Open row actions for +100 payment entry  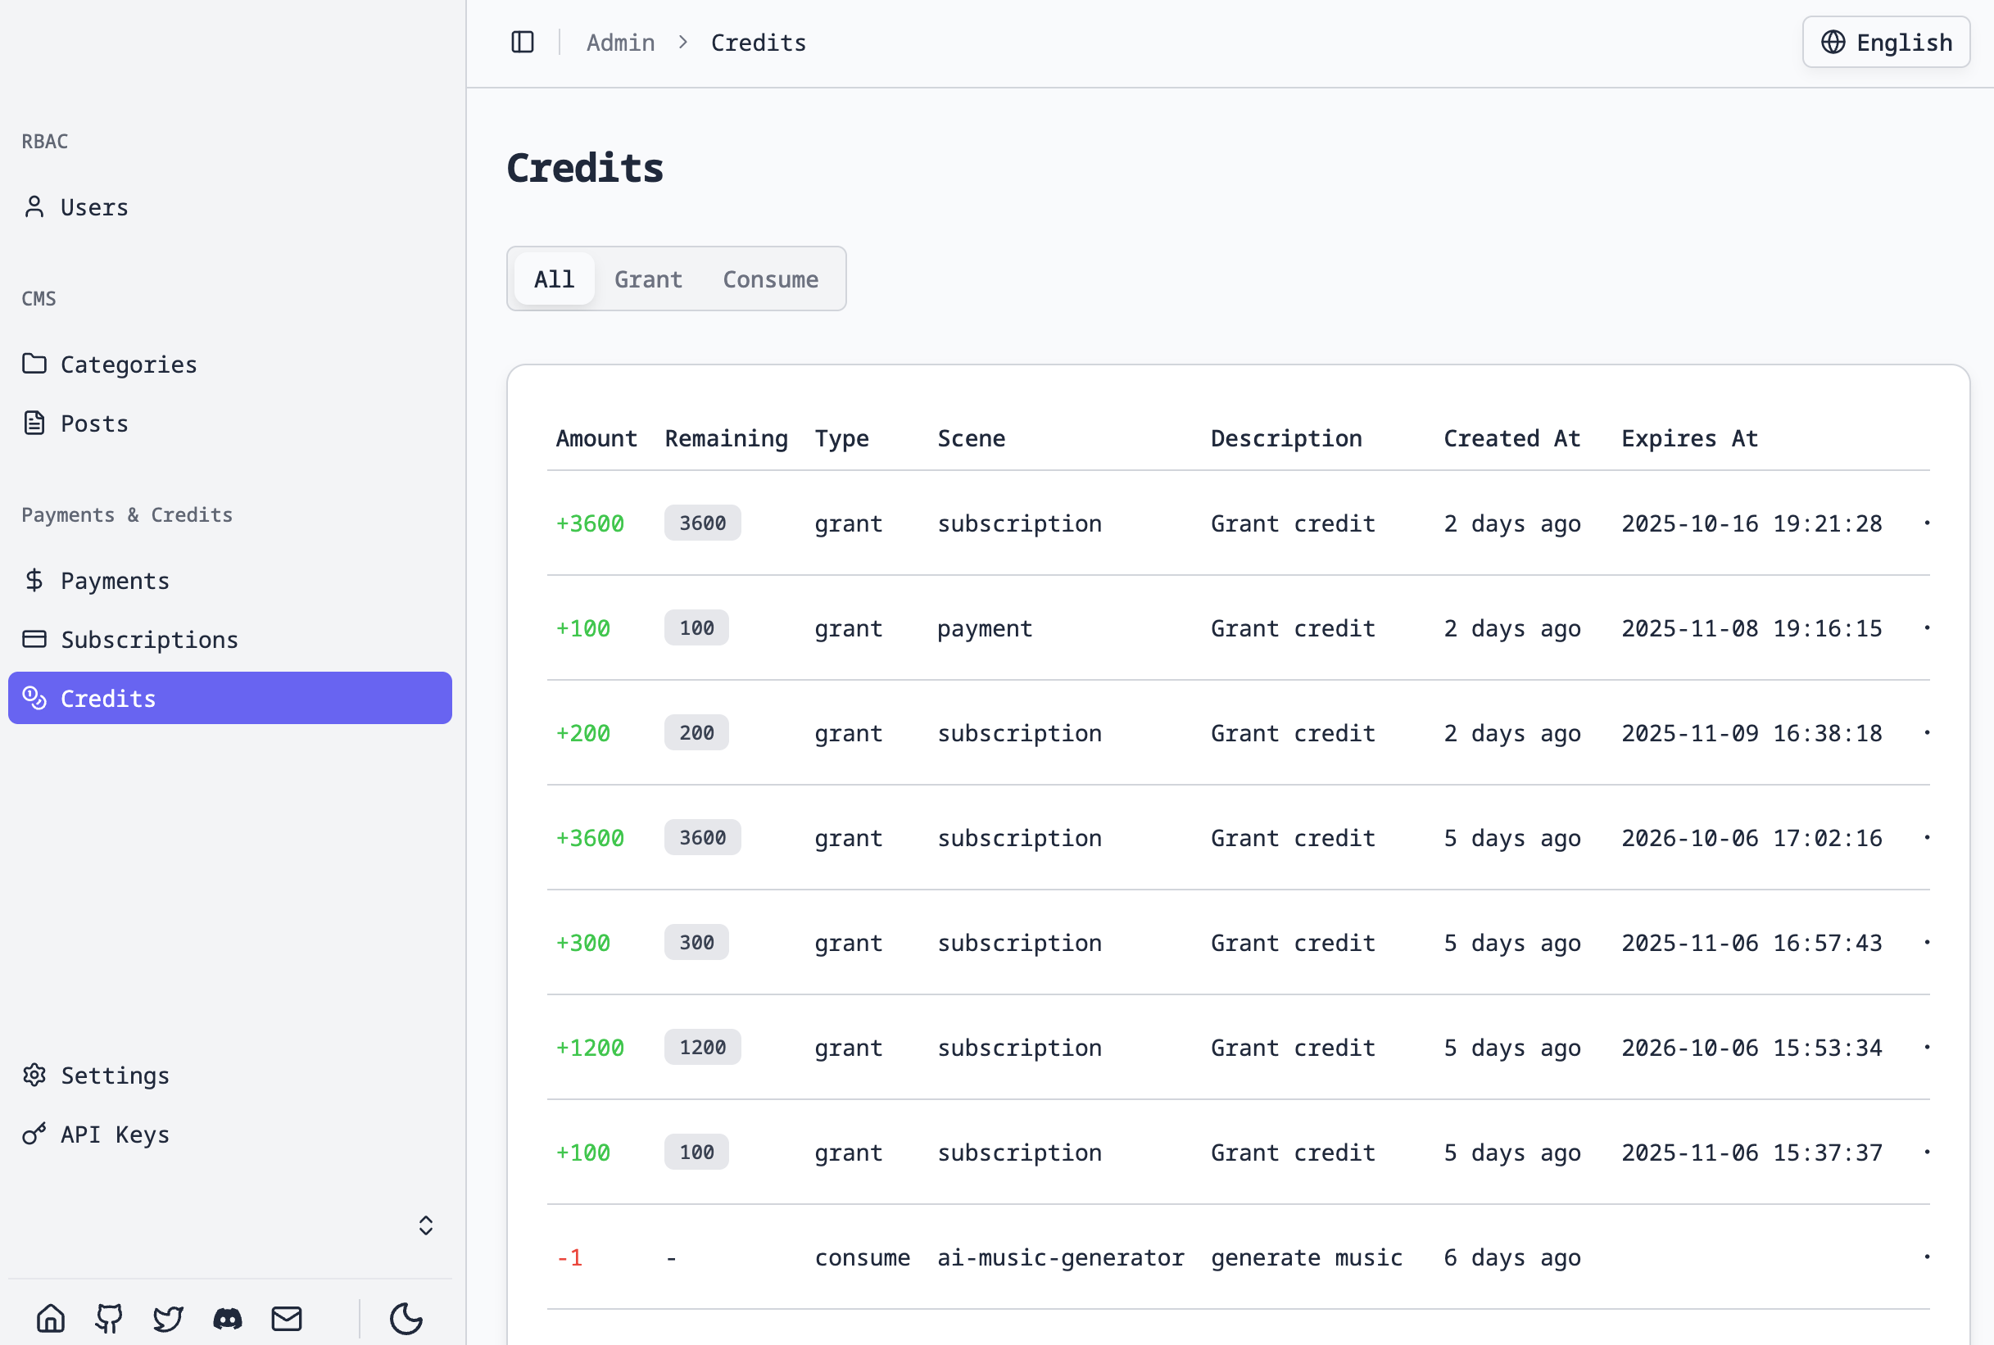(1926, 628)
